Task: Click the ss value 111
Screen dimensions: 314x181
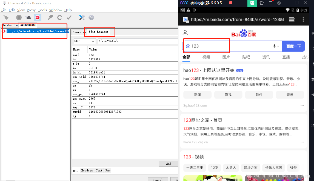Action: [x=133, y=103]
